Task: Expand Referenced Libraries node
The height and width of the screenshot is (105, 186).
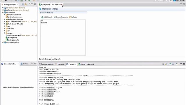Action: point(5,19)
